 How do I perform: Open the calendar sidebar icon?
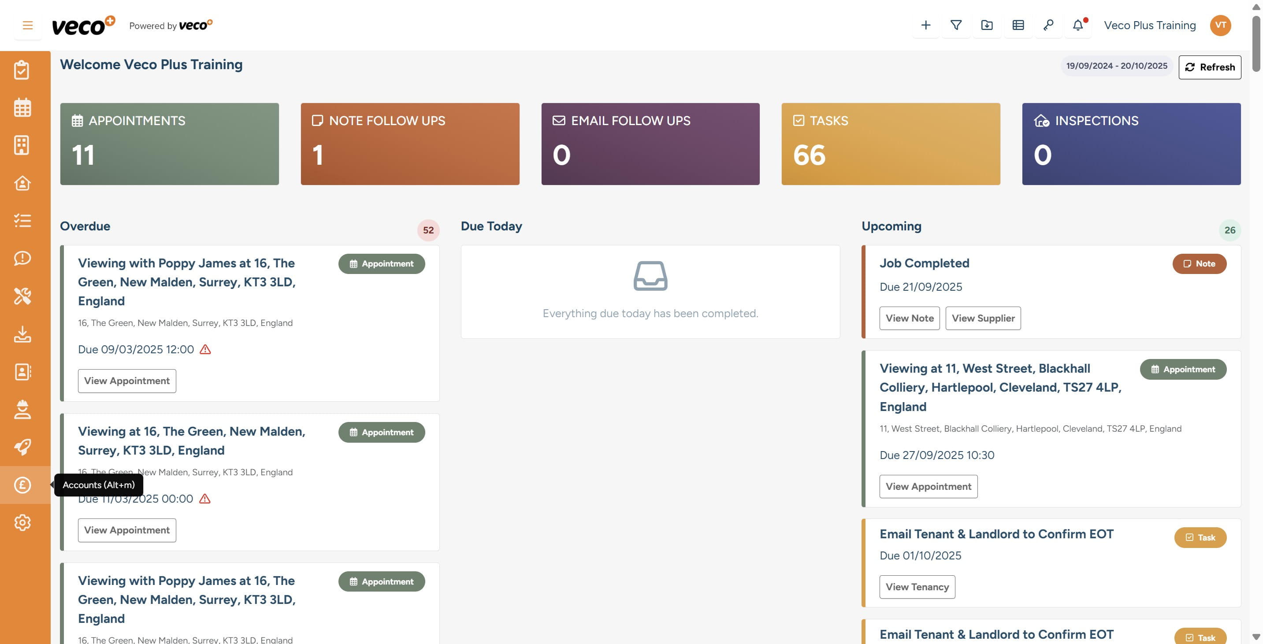point(22,107)
